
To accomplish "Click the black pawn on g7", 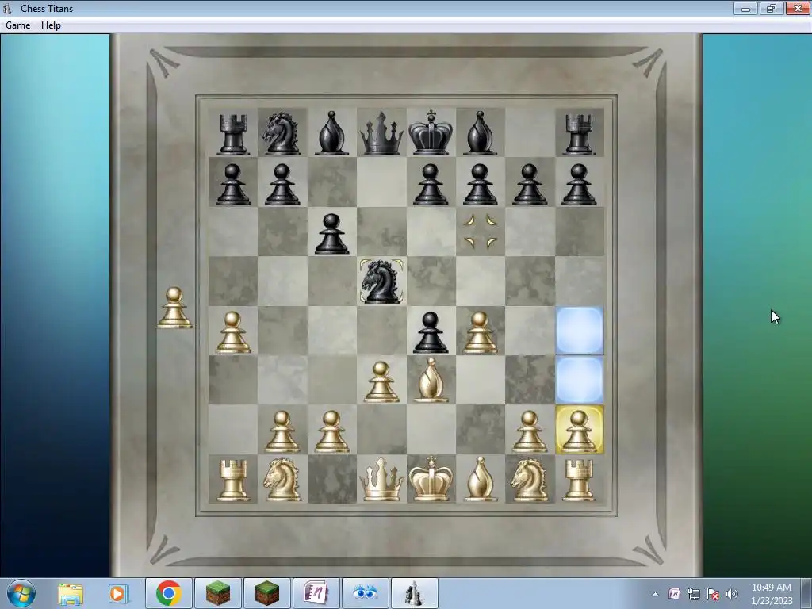I will click(x=529, y=184).
